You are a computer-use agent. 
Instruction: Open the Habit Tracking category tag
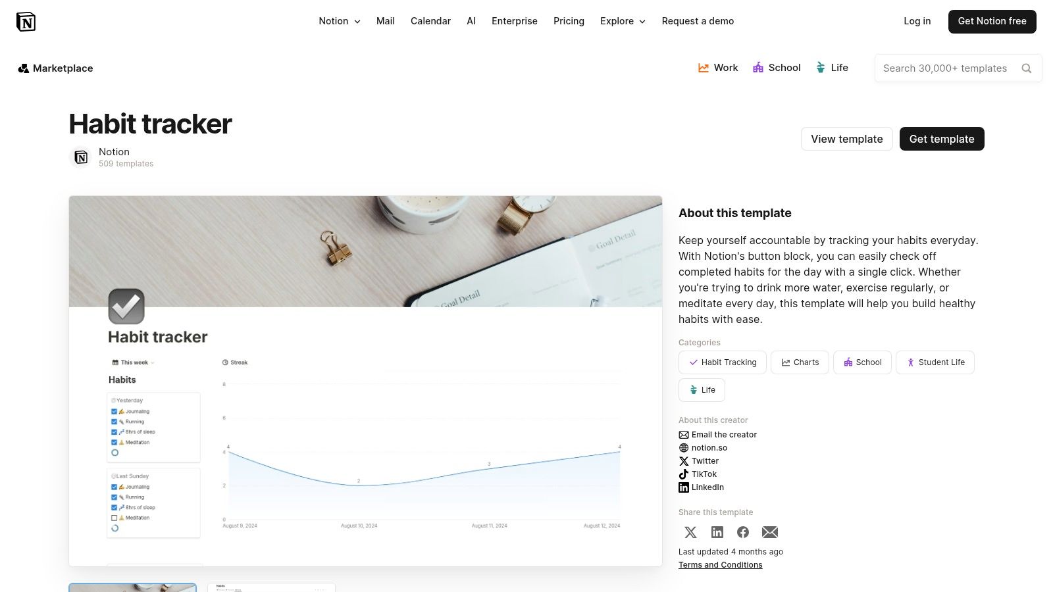tap(722, 362)
